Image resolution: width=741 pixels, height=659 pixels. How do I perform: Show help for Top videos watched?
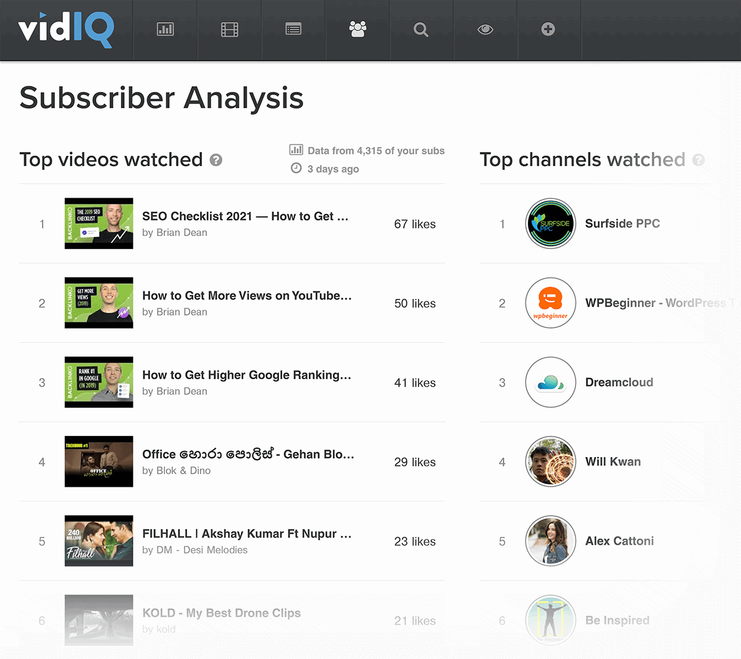pos(216,160)
